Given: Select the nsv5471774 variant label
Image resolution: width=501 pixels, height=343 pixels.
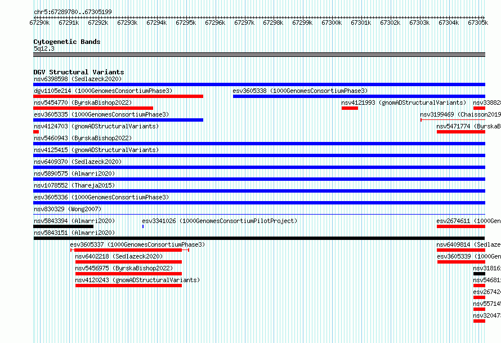Looking at the screenshot, I should (x=469, y=126).
